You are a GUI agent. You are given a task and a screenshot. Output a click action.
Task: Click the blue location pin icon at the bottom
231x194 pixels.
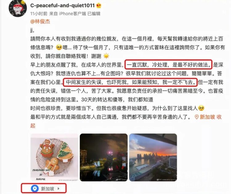(x=35, y=188)
